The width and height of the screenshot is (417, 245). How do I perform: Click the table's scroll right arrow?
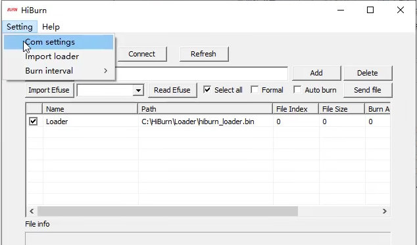click(385, 212)
